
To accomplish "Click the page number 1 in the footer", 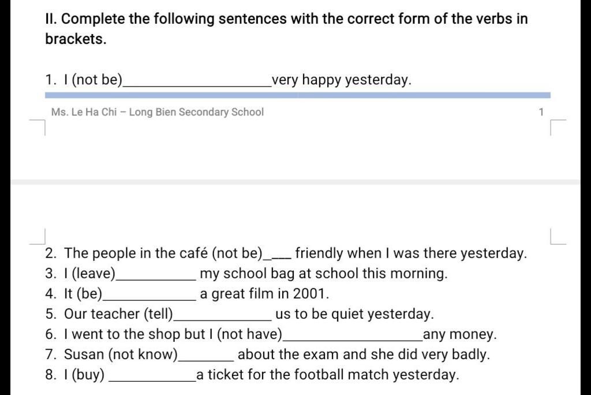I will 541,112.
